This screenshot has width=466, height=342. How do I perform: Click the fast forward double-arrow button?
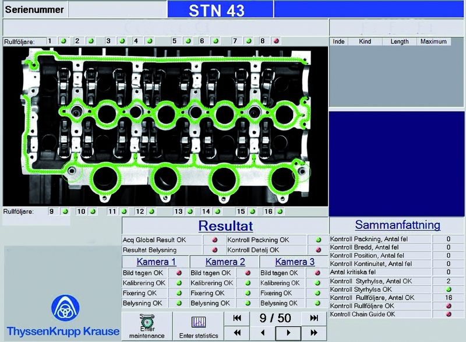point(314,333)
